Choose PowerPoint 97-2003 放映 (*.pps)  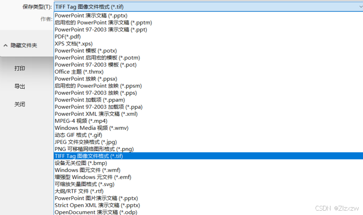pyautogui.click(x=208, y=93)
